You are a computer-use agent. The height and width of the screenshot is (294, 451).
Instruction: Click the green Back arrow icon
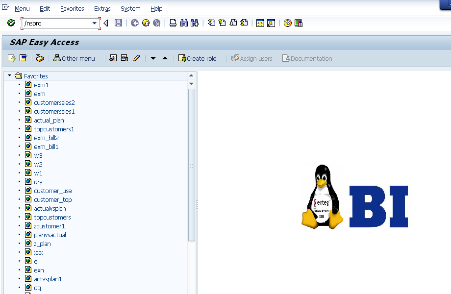(x=135, y=23)
